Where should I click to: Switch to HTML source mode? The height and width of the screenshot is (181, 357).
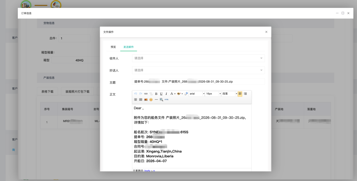(166, 99)
